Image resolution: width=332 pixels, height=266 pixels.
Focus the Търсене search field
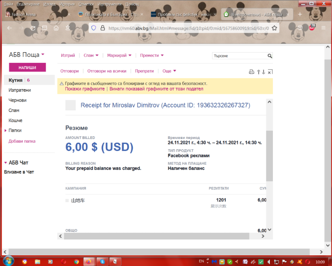tap(240, 56)
